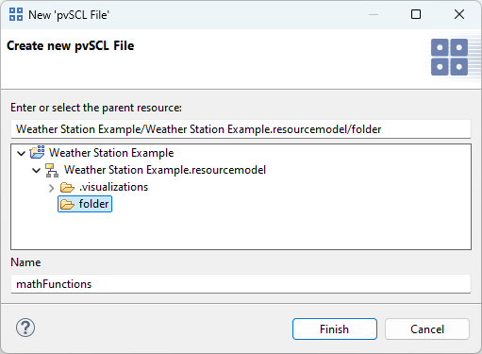This screenshot has width=482, height=354.
Task: Click the selected folder's icon
Action: tap(67, 204)
